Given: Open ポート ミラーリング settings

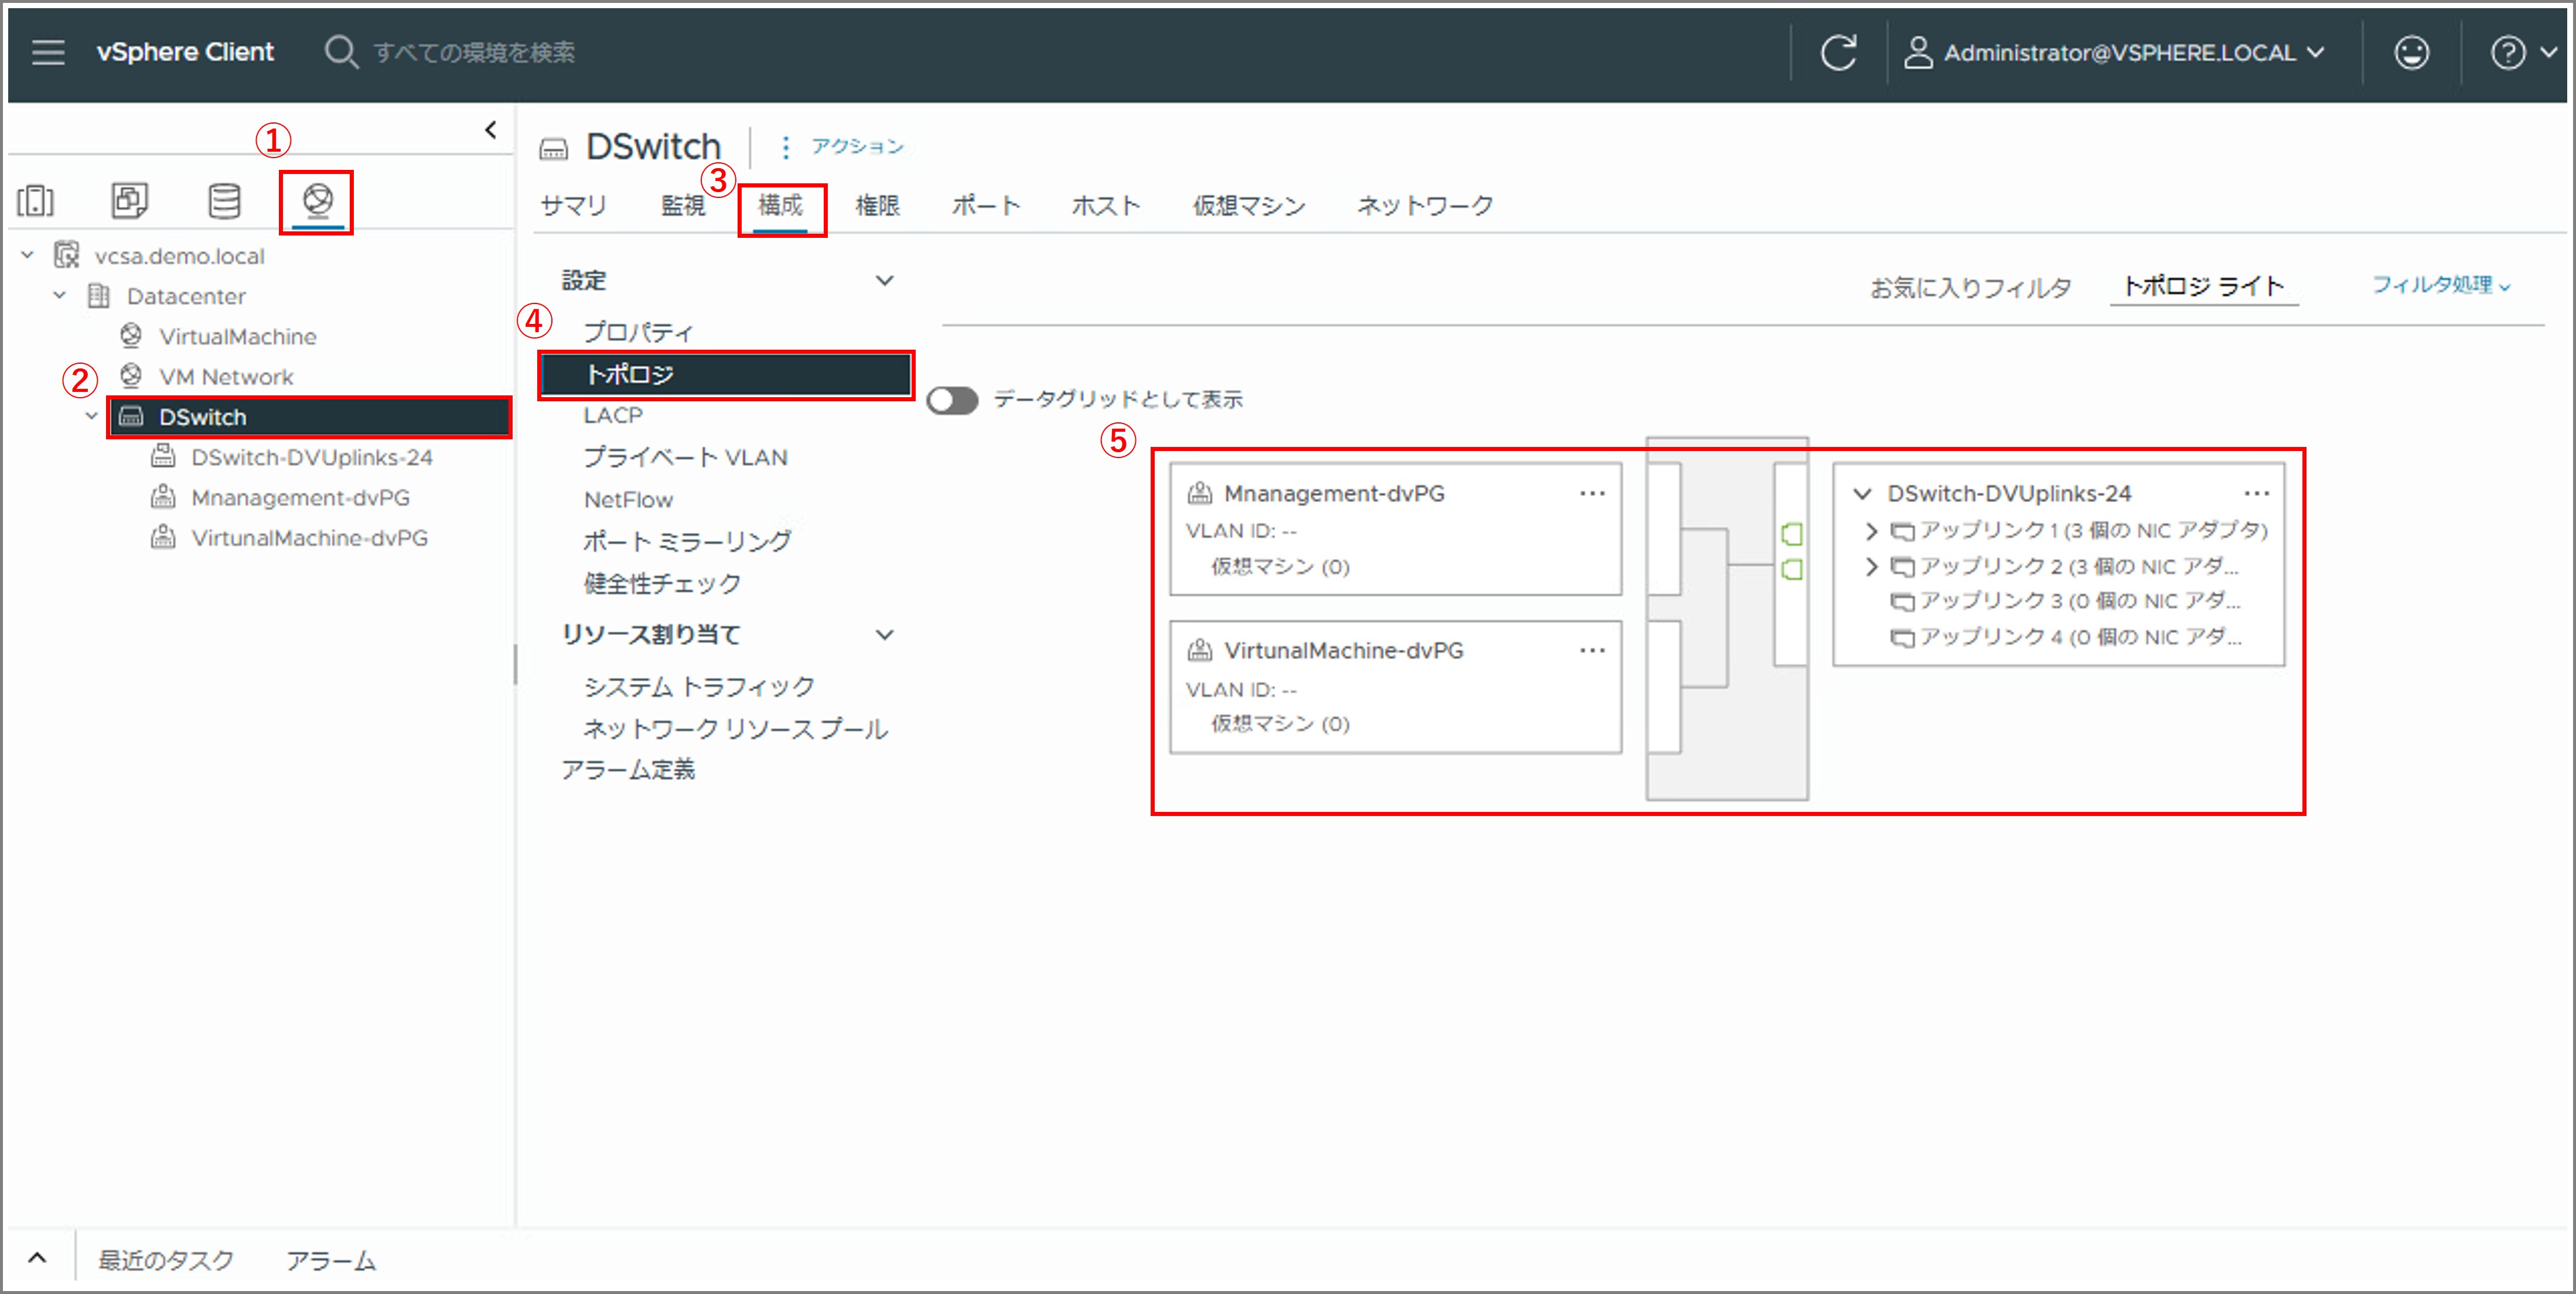Looking at the screenshot, I should coord(687,541).
